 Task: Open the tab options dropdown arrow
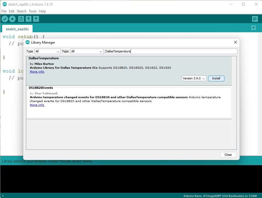coord(253,28)
